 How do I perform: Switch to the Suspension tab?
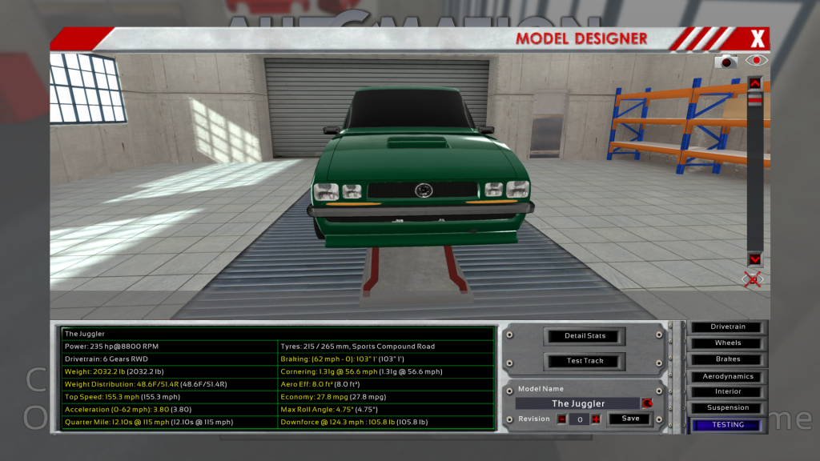[728, 408]
